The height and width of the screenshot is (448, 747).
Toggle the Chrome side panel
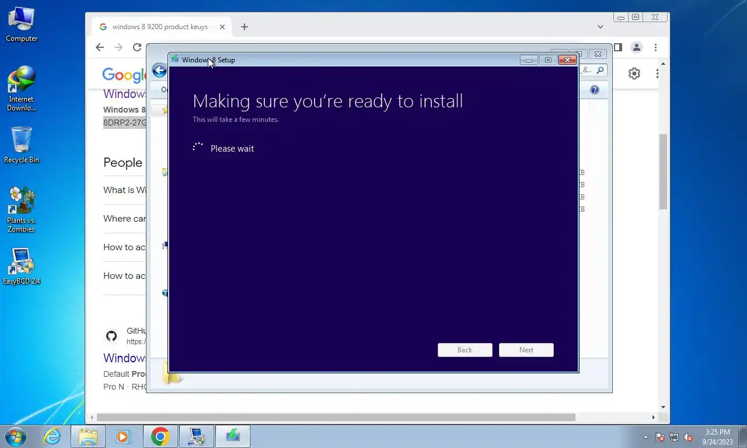point(618,47)
